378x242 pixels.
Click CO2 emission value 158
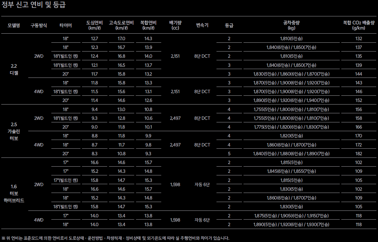[359, 118]
